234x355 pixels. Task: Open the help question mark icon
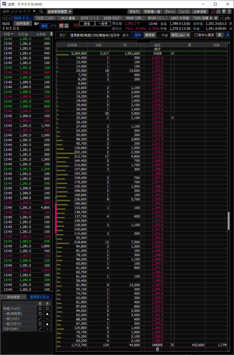tap(229, 12)
